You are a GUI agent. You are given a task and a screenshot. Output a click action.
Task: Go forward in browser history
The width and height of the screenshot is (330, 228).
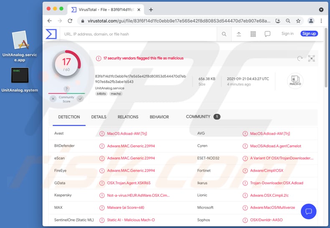[x=60, y=21]
